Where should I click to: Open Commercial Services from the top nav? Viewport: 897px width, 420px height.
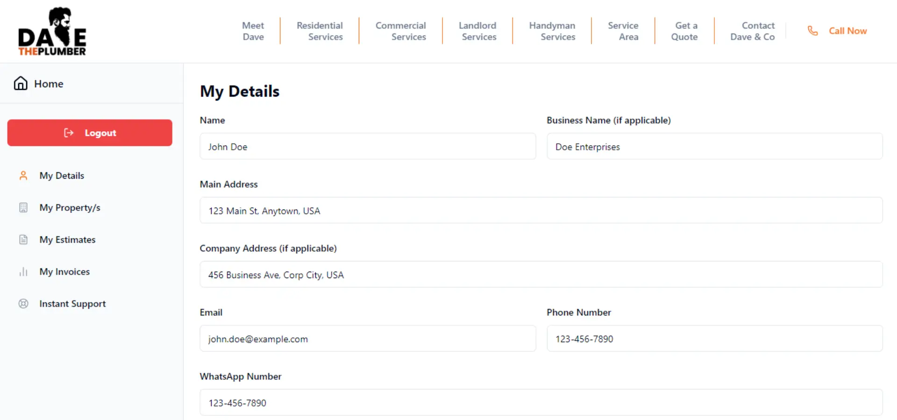click(400, 31)
